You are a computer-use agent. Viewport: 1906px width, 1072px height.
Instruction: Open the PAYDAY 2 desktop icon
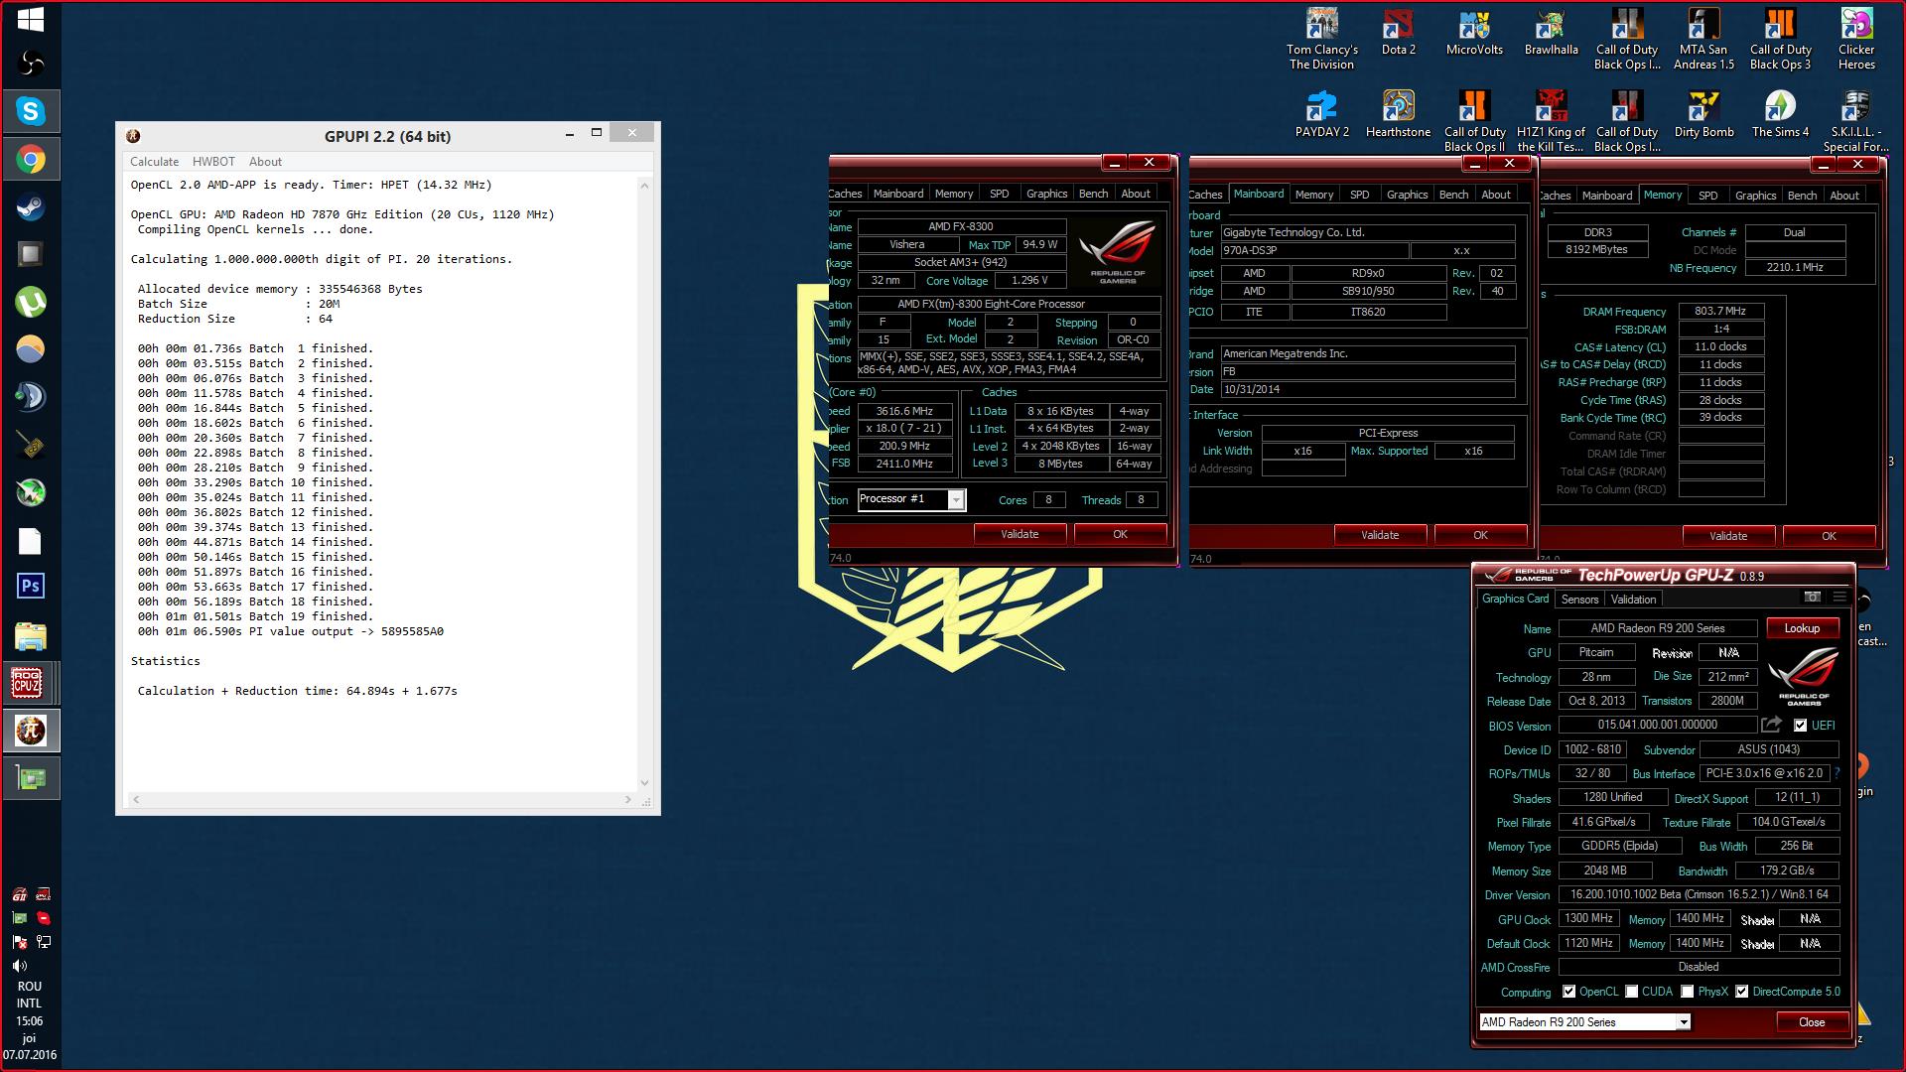1321,114
